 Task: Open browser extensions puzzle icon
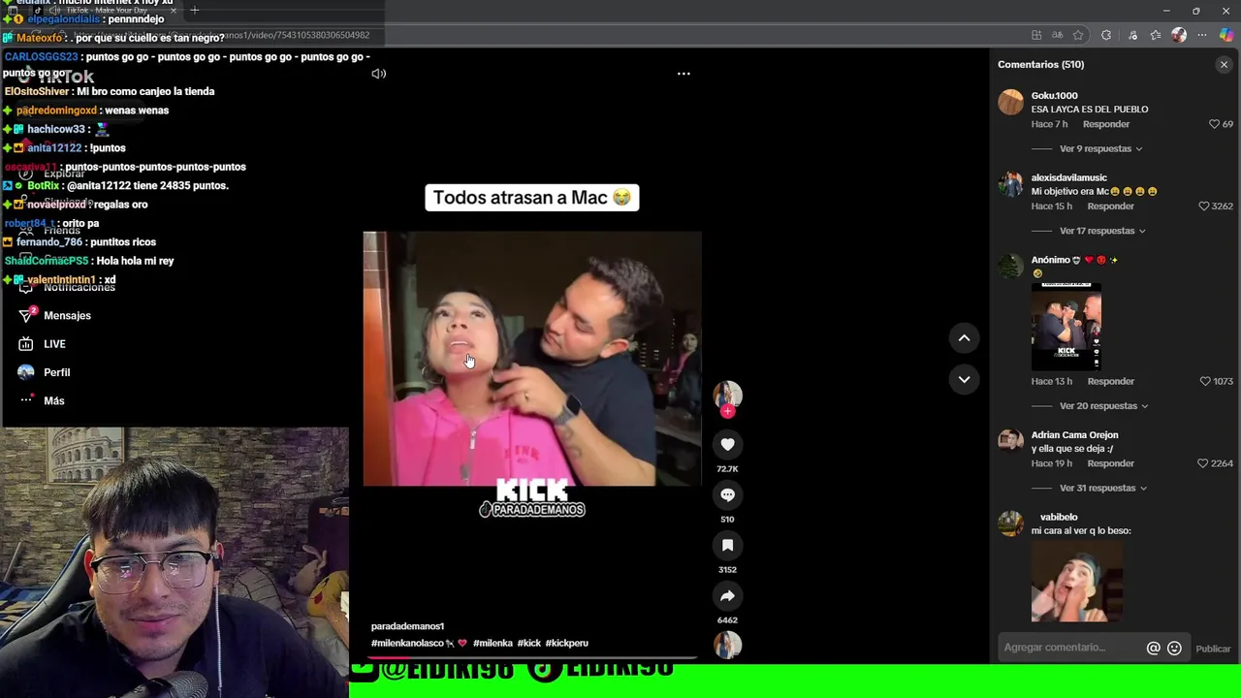click(x=1106, y=35)
